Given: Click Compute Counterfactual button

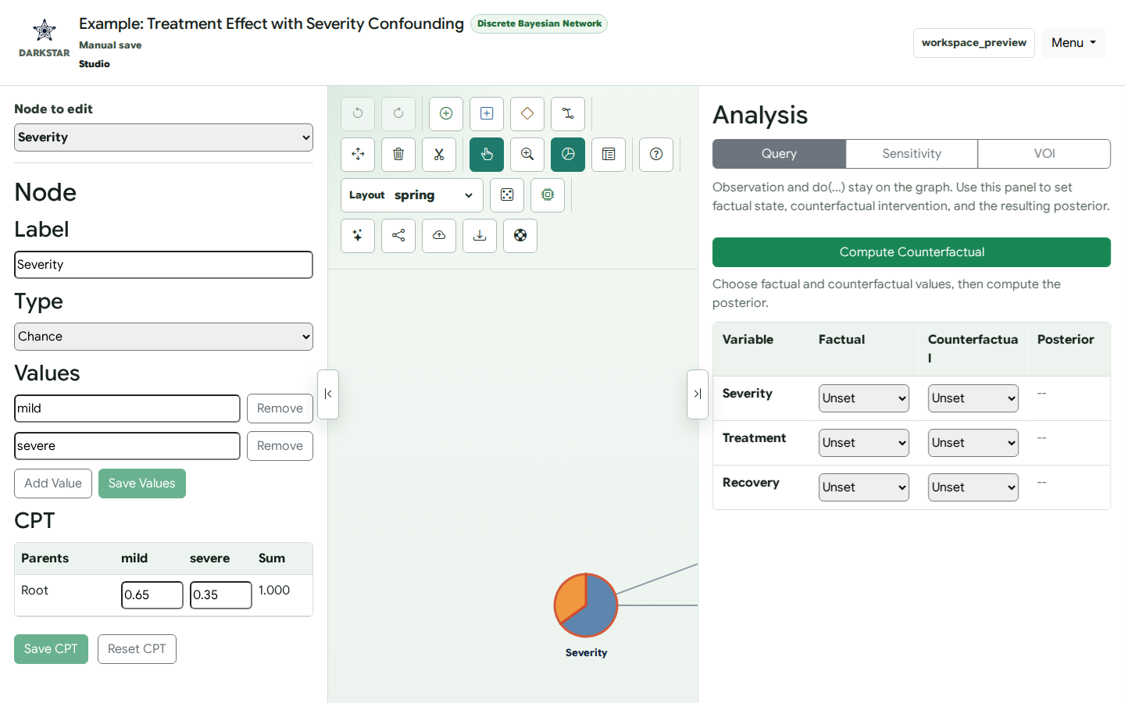Looking at the screenshot, I should (912, 252).
